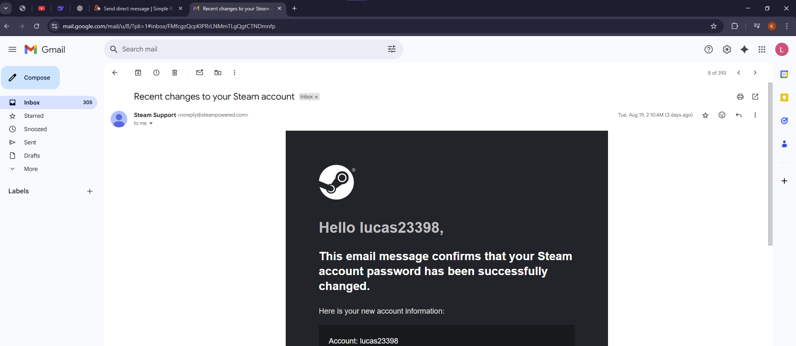Open pinned ChatGPT tab
The image size is (796, 346).
80,8
